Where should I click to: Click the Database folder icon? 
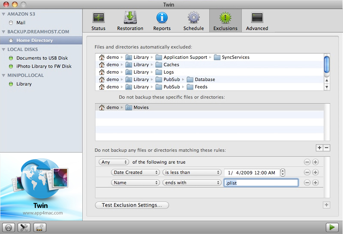[x=190, y=80]
